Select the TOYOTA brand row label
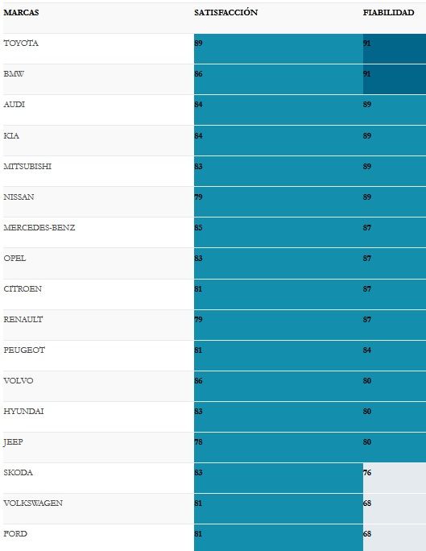 click(x=21, y=43)
